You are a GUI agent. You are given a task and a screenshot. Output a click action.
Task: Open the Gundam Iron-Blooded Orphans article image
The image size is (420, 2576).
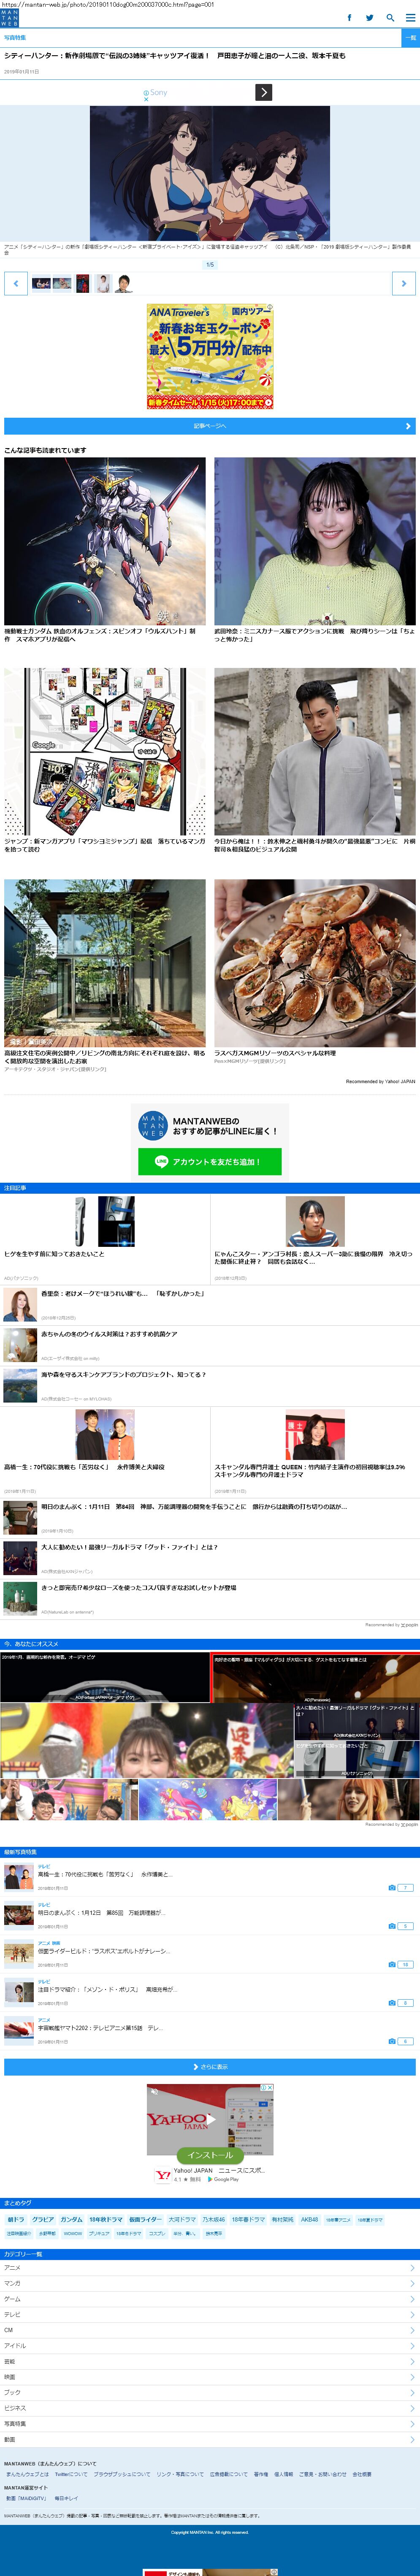coord(105,541)
